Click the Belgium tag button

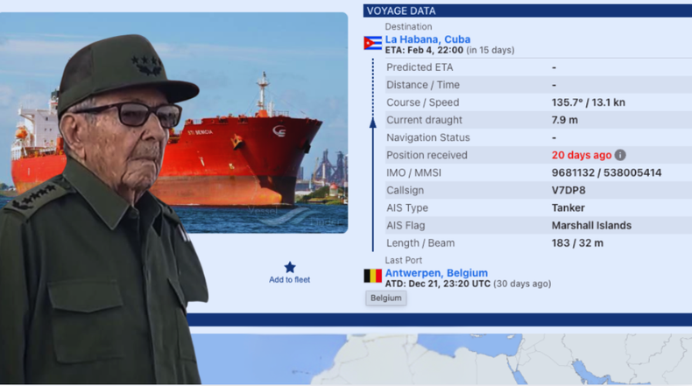[385, 298]
